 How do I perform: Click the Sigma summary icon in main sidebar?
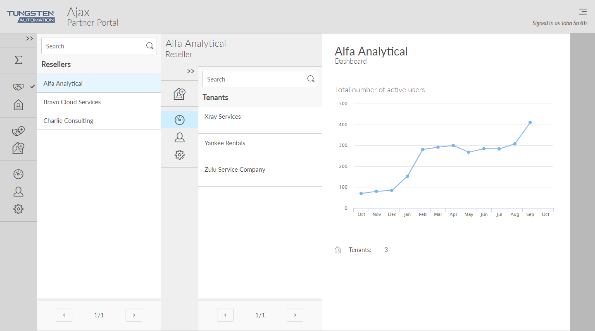click(x=18, y=60)
